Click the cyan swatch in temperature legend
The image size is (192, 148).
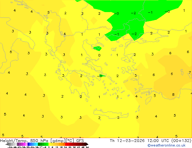tap(37, 144)
